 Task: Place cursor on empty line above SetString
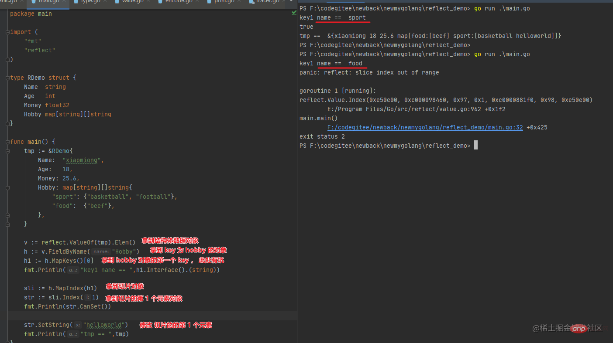[x=131, y=316]
